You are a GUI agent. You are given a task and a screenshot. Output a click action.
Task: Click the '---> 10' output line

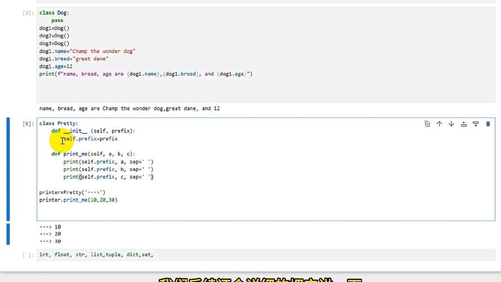[50, 227]
